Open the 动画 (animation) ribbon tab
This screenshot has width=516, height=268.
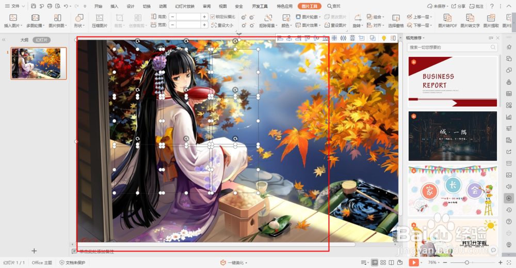(163, 6)
